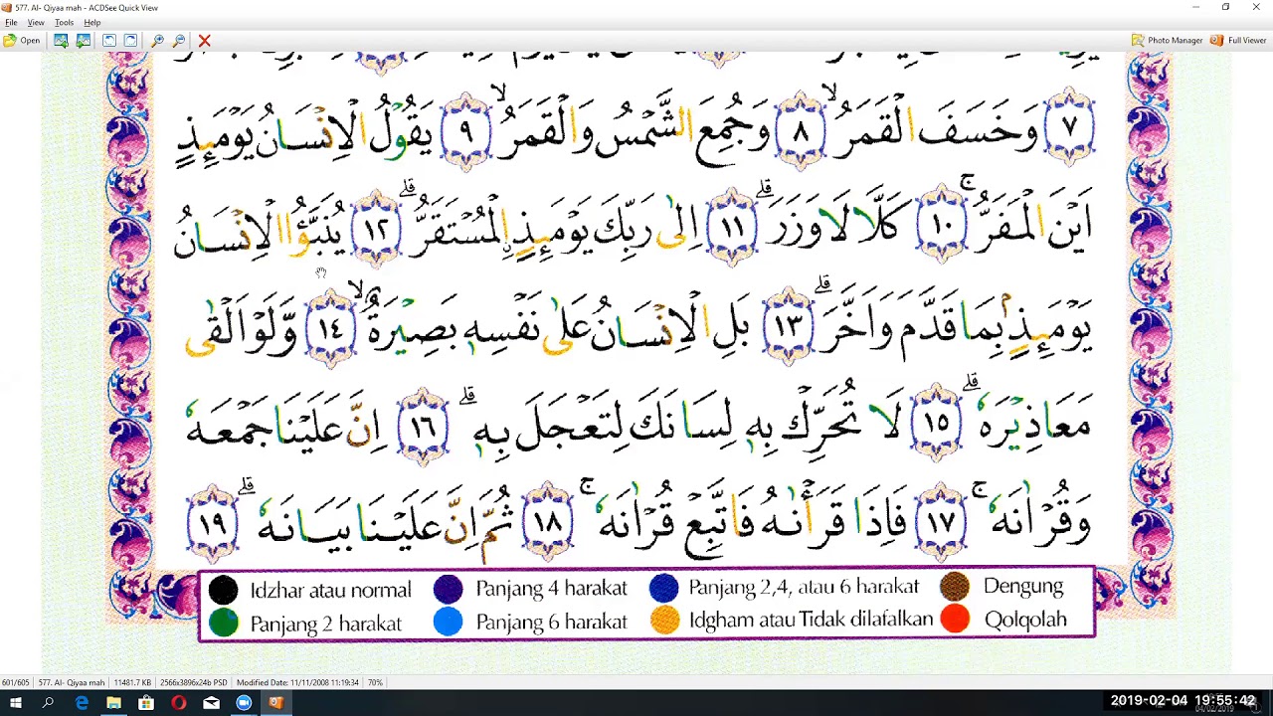The height and width of the screenshot is (716, 1273).
Task: Click the red X delete icon
Action: [205, 41]
